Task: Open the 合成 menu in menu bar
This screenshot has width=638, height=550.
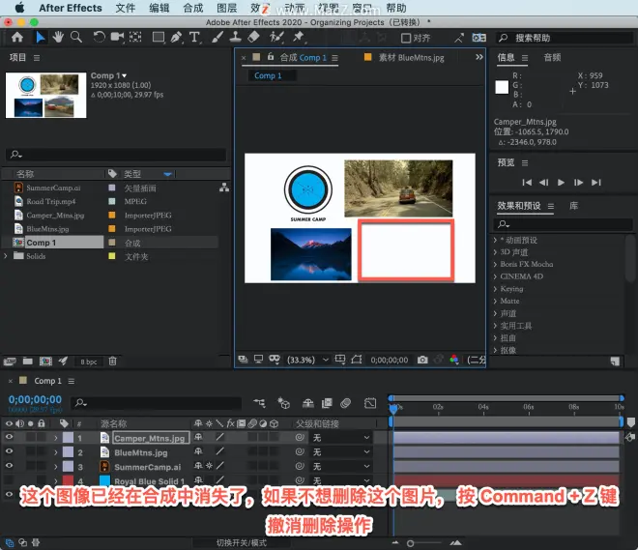Action: click(193, 8)
